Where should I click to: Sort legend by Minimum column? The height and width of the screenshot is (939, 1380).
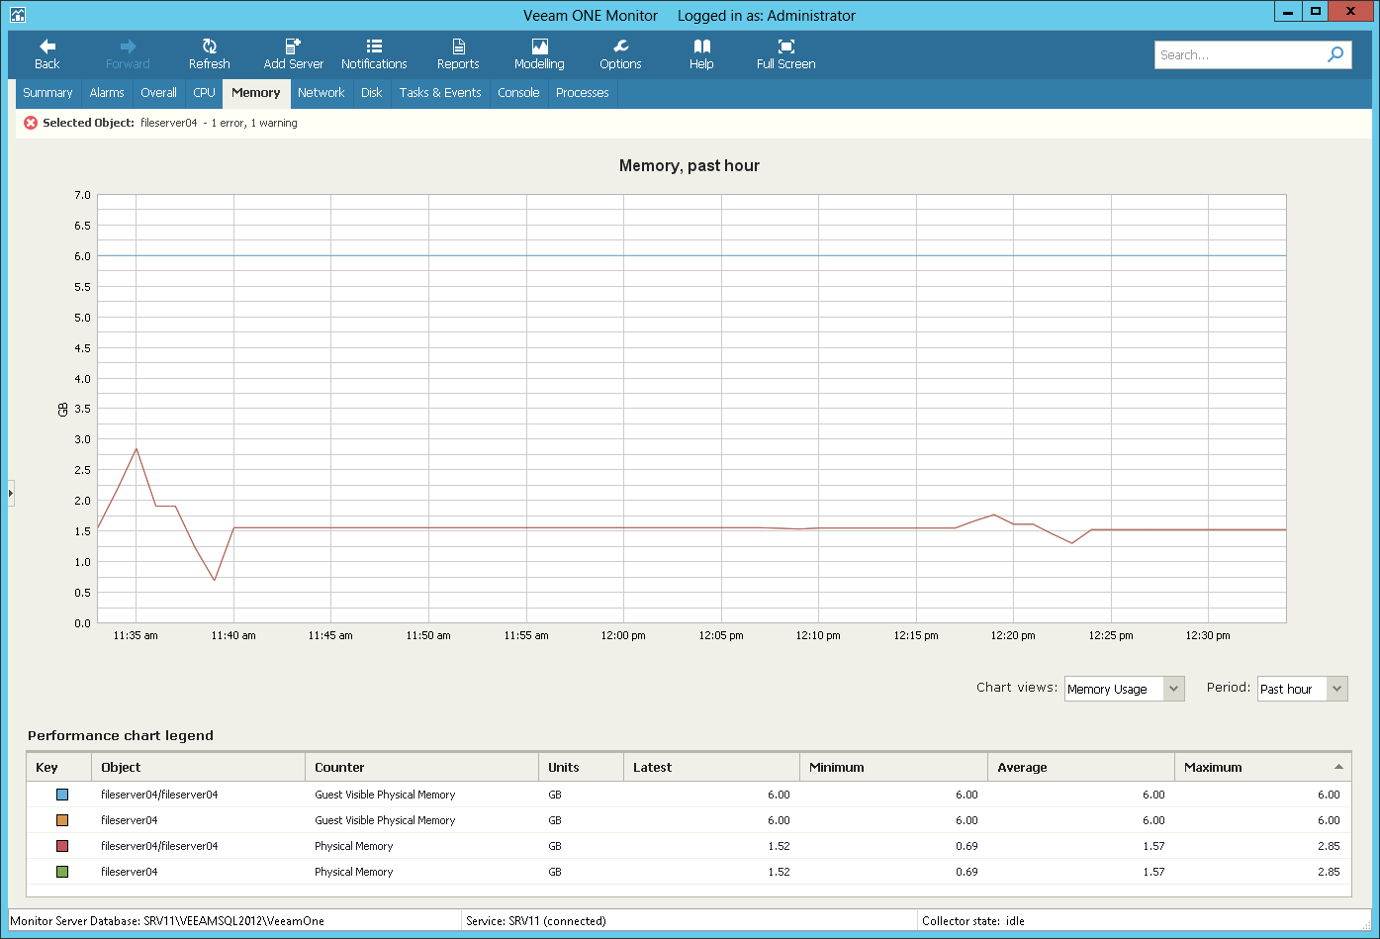coord(894,767)
